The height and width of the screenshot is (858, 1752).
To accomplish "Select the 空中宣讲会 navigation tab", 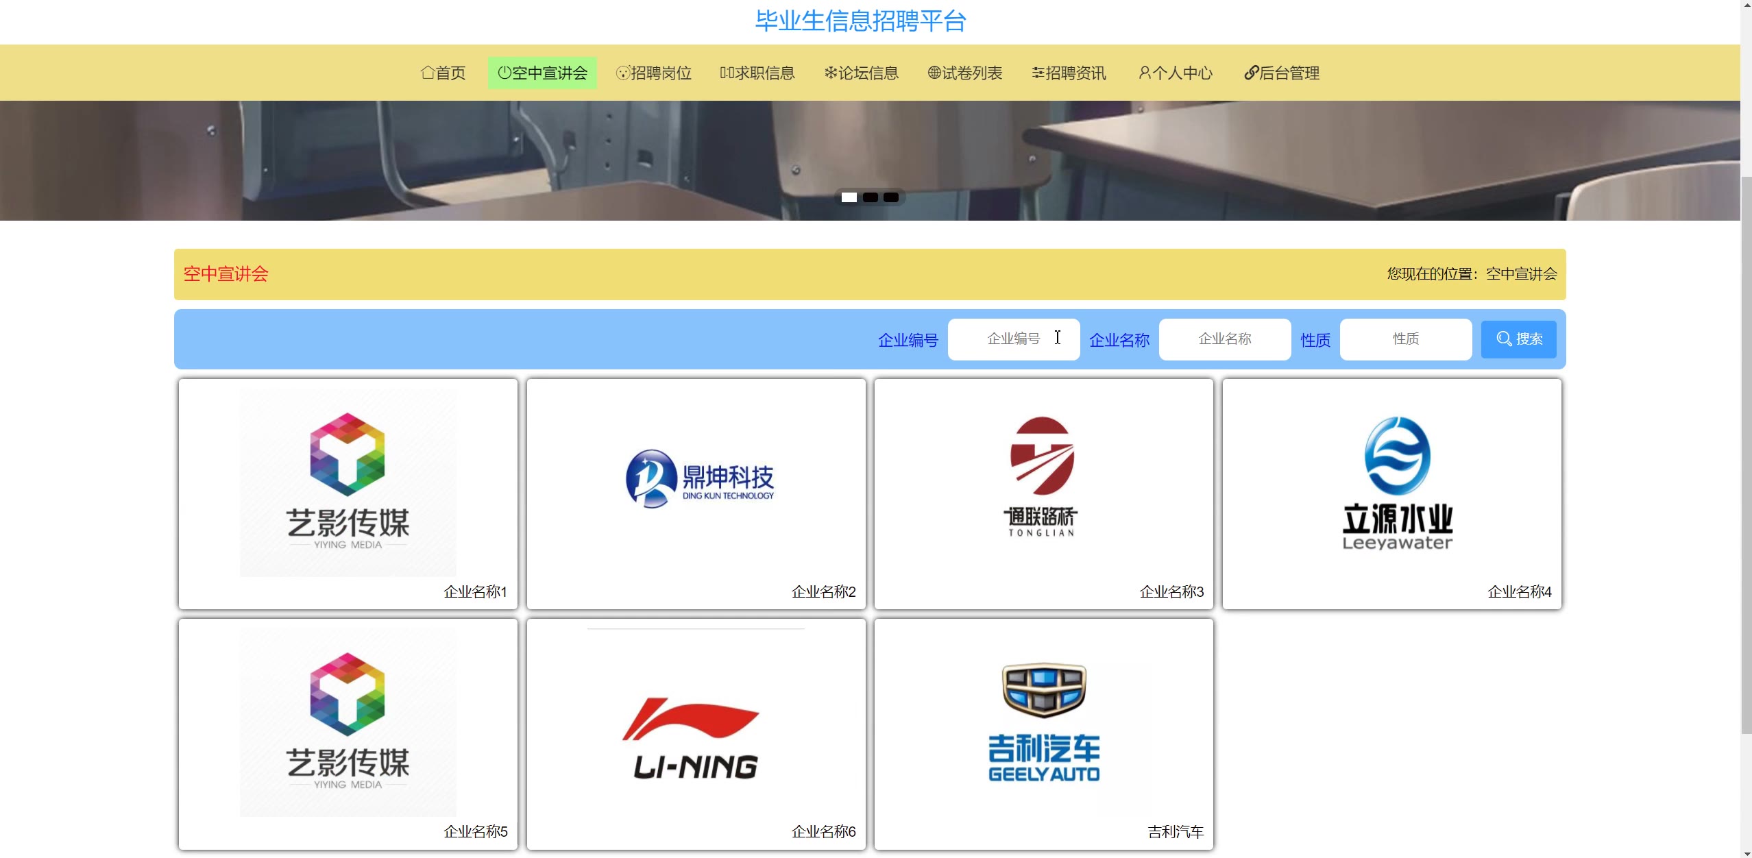I will pos(542,73).
